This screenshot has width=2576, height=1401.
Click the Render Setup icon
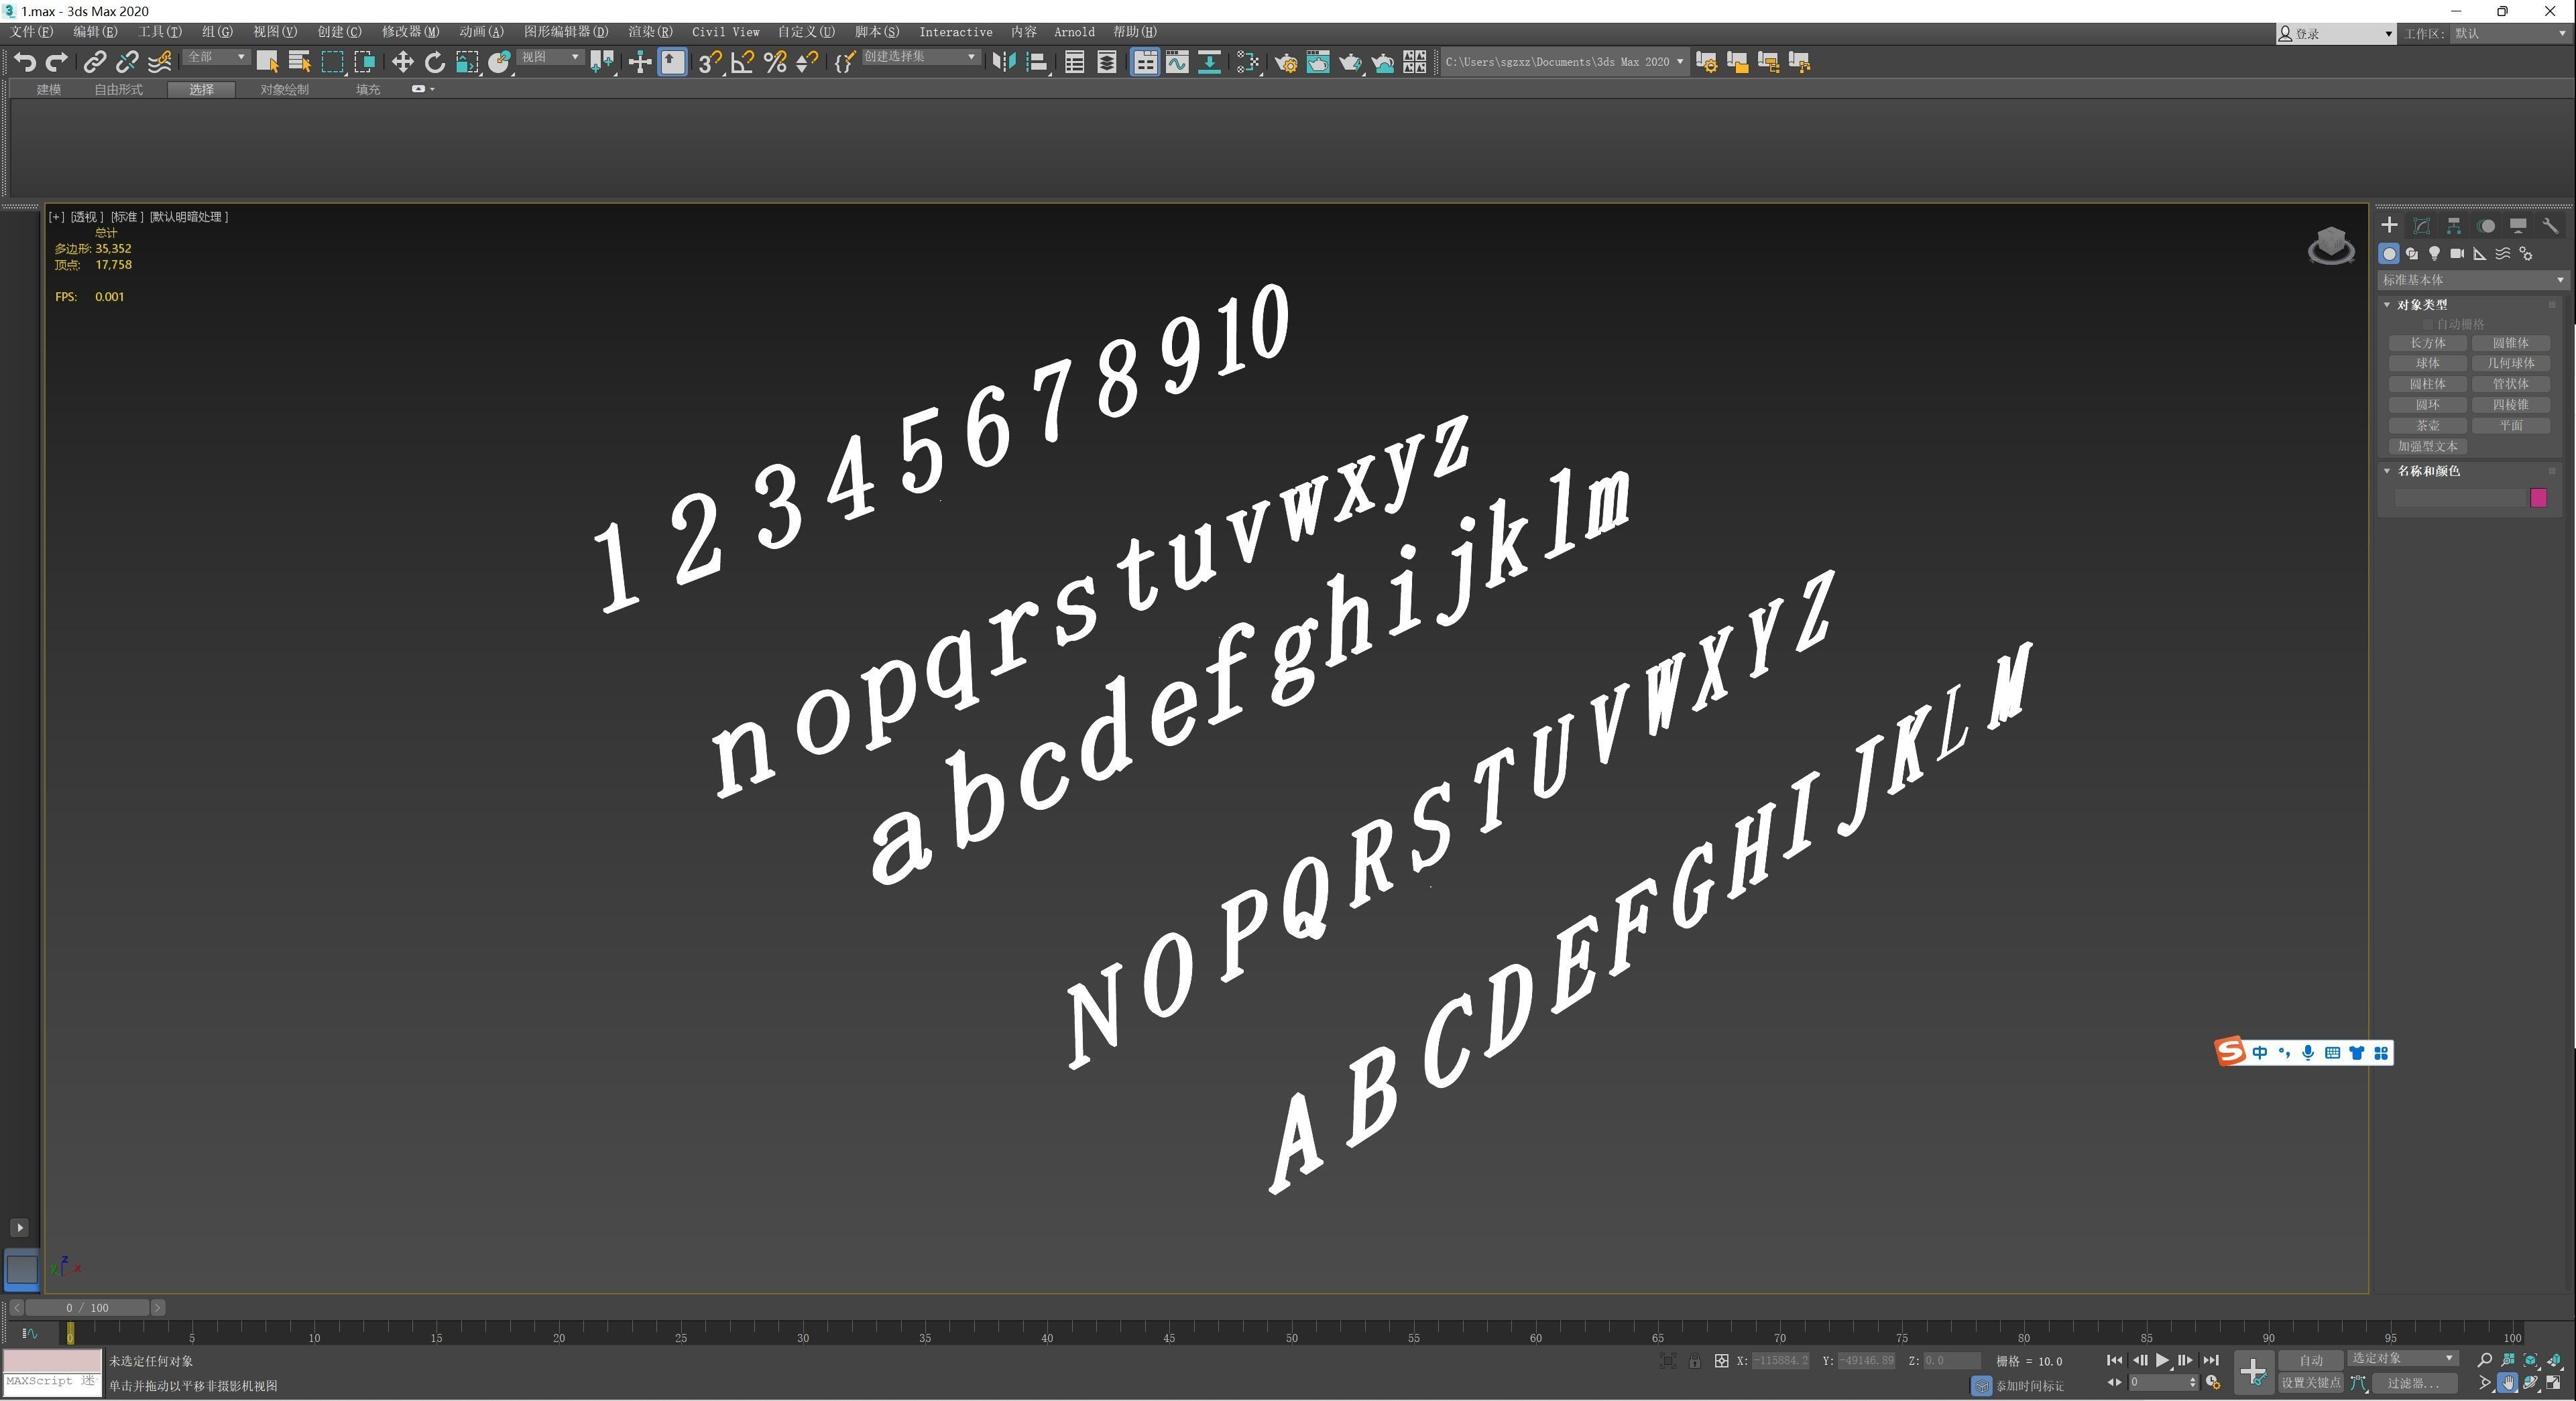pos(1287,62)
